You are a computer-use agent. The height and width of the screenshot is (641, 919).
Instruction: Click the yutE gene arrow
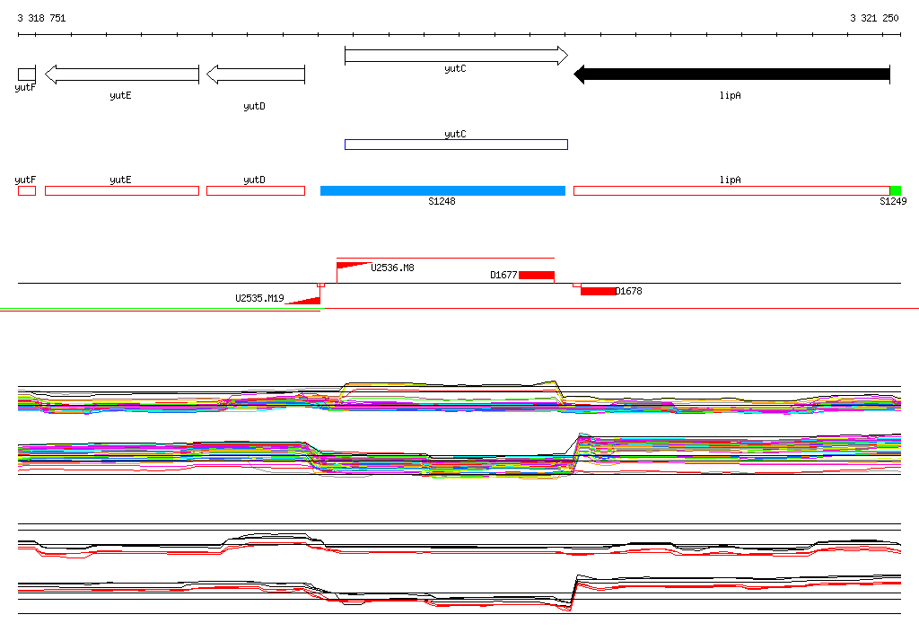click(x=122, y=75)
